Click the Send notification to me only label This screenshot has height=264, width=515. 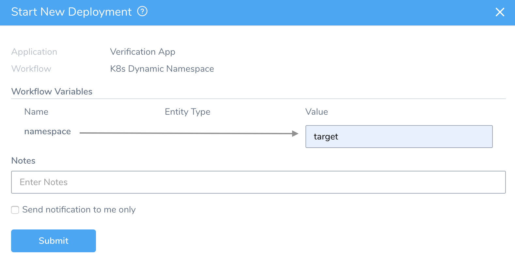79,210
